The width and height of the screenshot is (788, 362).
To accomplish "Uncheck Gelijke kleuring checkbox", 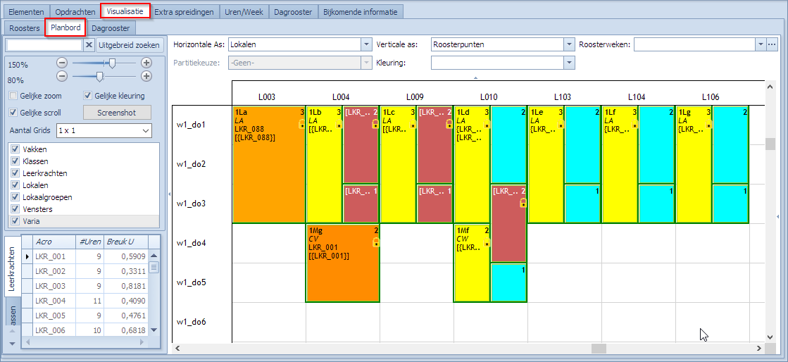I will [x=88, y=96].
